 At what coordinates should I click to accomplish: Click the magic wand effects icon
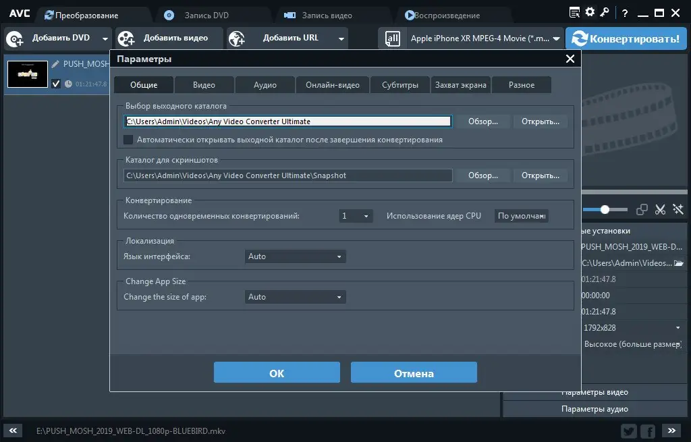(x=678, y=209)
